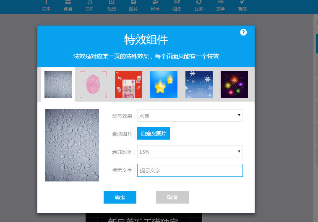The image size is (318, 222).
Task: Open the 图集 gallery tool
Action: [177, 6]
